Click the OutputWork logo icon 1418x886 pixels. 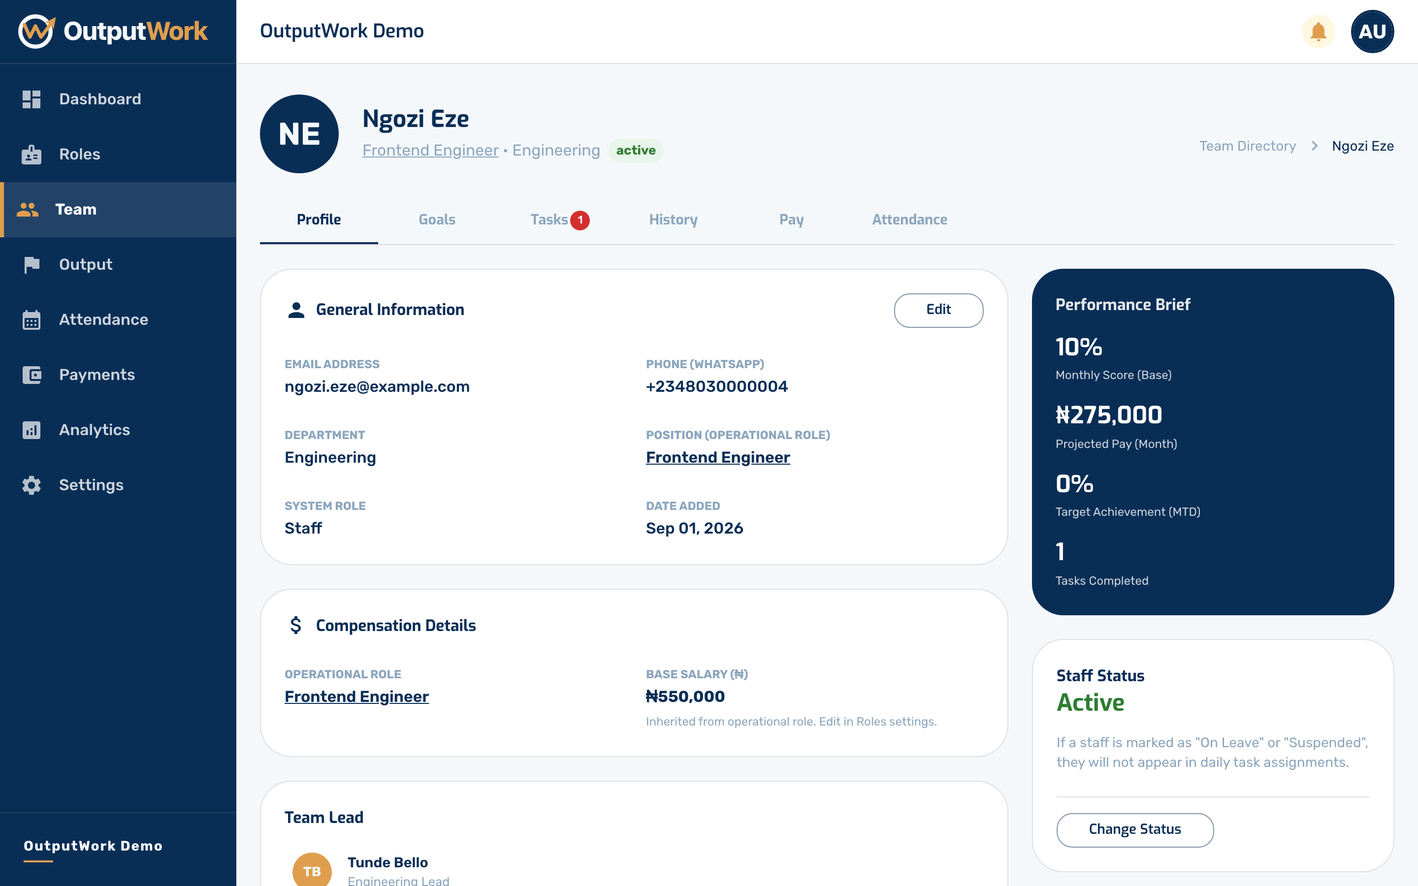[x=36, y=31]
